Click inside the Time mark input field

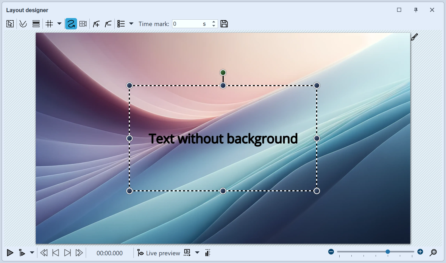click(191, 23)
